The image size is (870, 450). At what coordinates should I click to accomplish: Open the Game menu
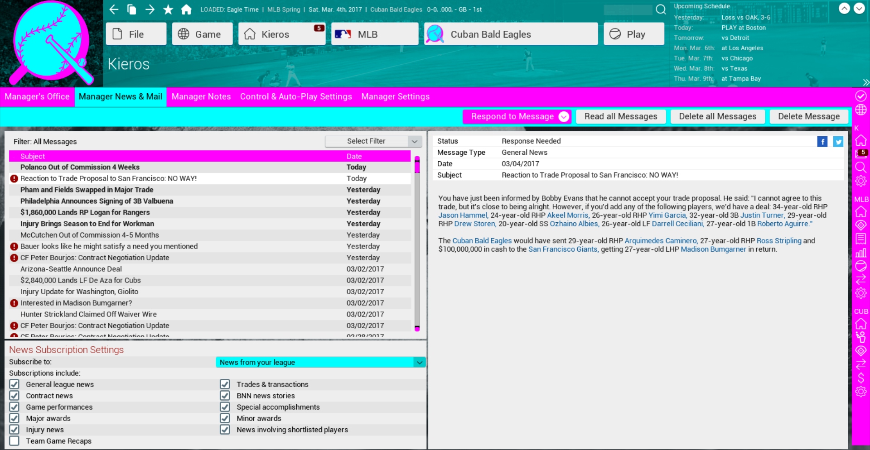pyautogui.click(x=202, y=34)
